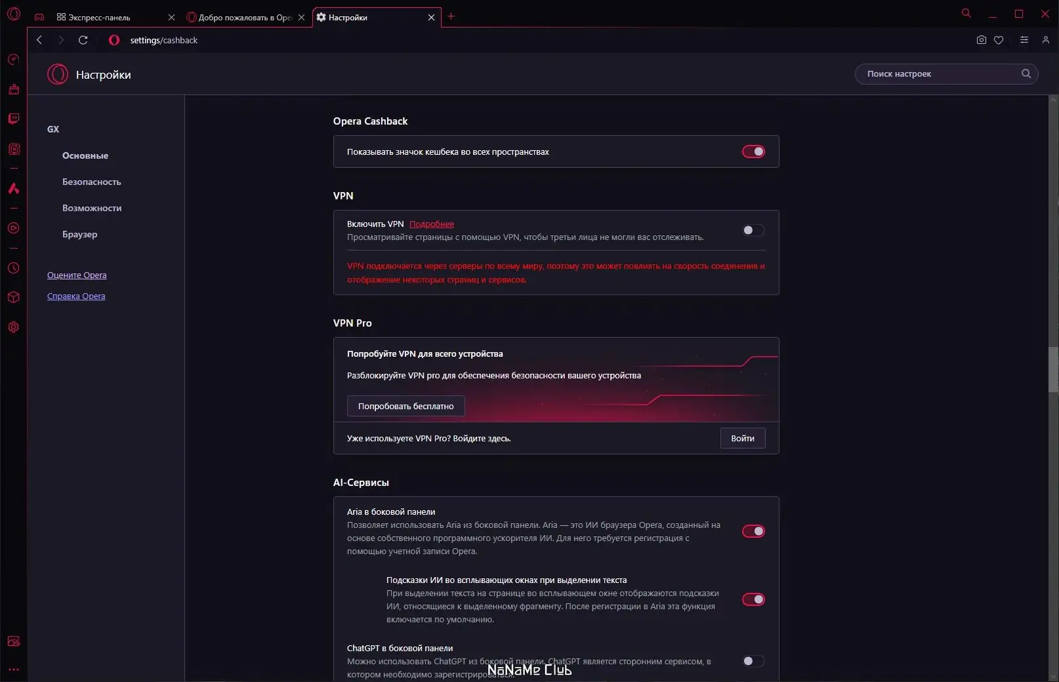This screenshot has width=1059, height=682.
Task: Go forward with the forward arrow
Action: [61, 40]
